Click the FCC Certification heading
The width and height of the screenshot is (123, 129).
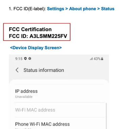[30, 29]
